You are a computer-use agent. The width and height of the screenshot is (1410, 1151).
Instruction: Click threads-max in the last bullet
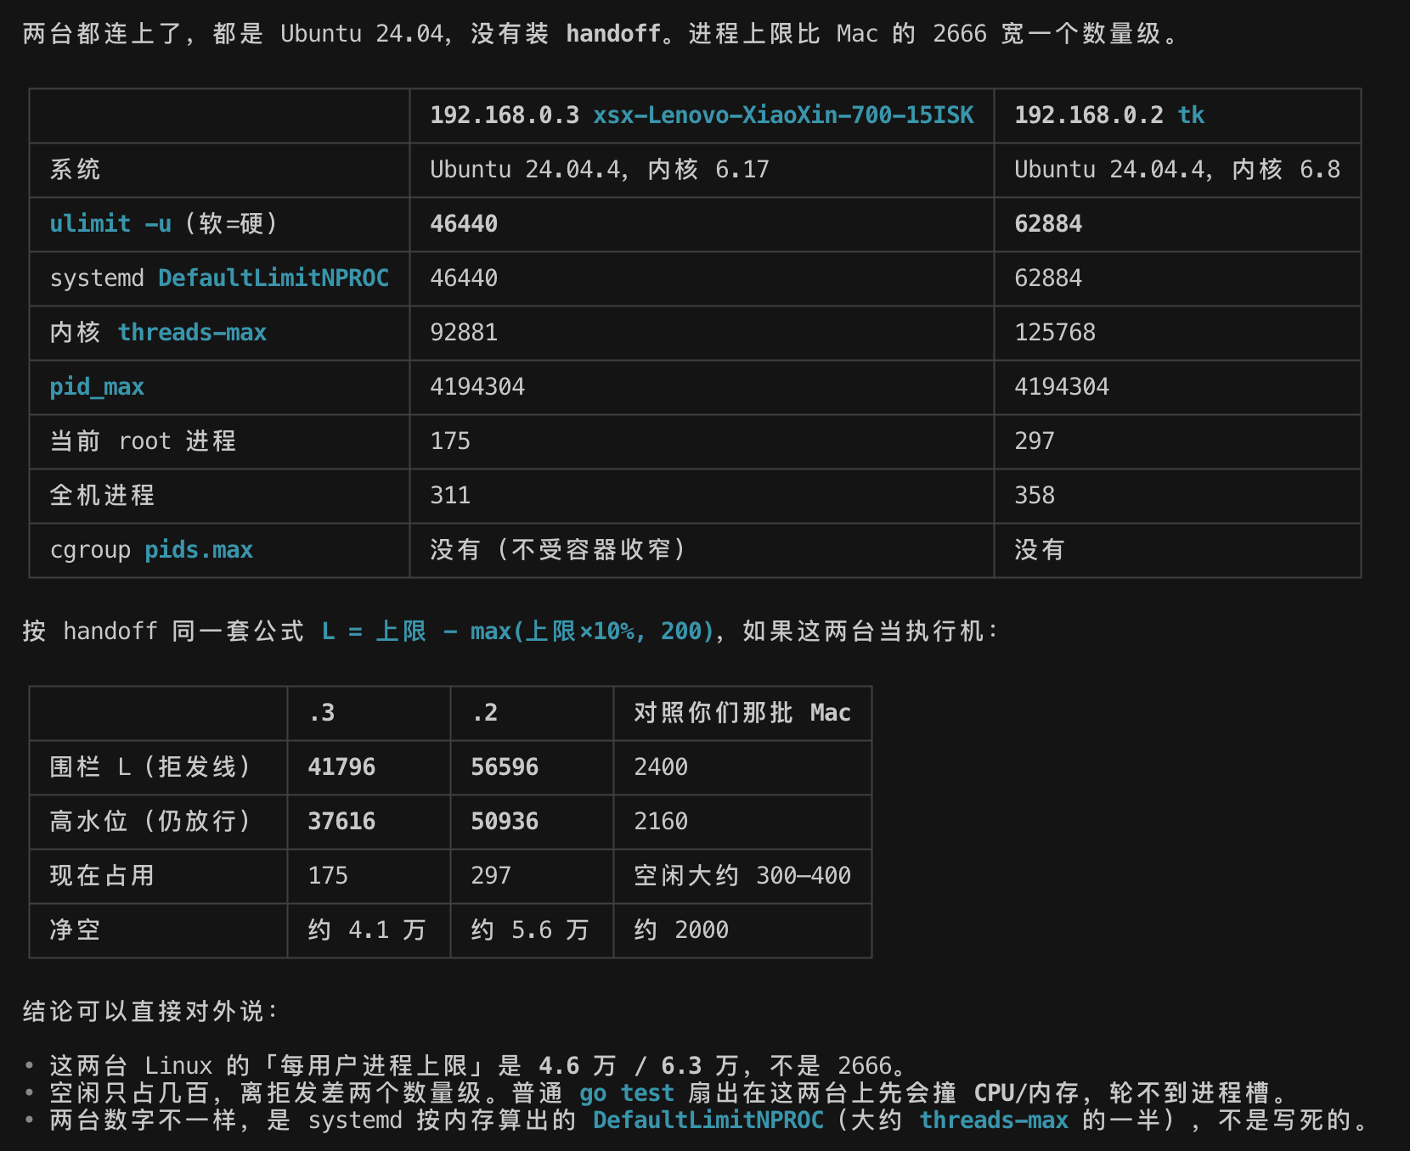click(994, 1120)
